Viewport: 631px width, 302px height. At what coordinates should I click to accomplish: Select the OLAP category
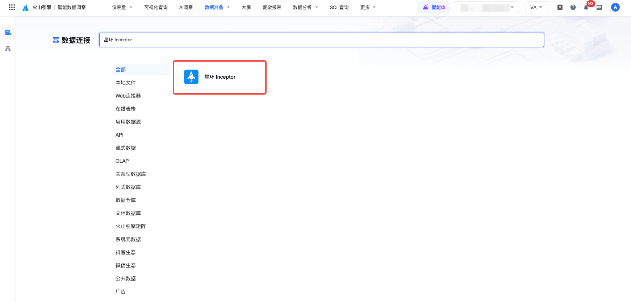[x=122, y=161]
